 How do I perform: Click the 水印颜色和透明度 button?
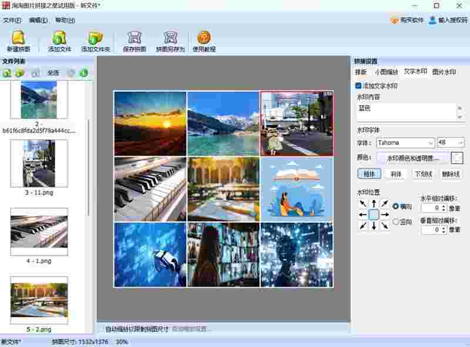[412, 158]
